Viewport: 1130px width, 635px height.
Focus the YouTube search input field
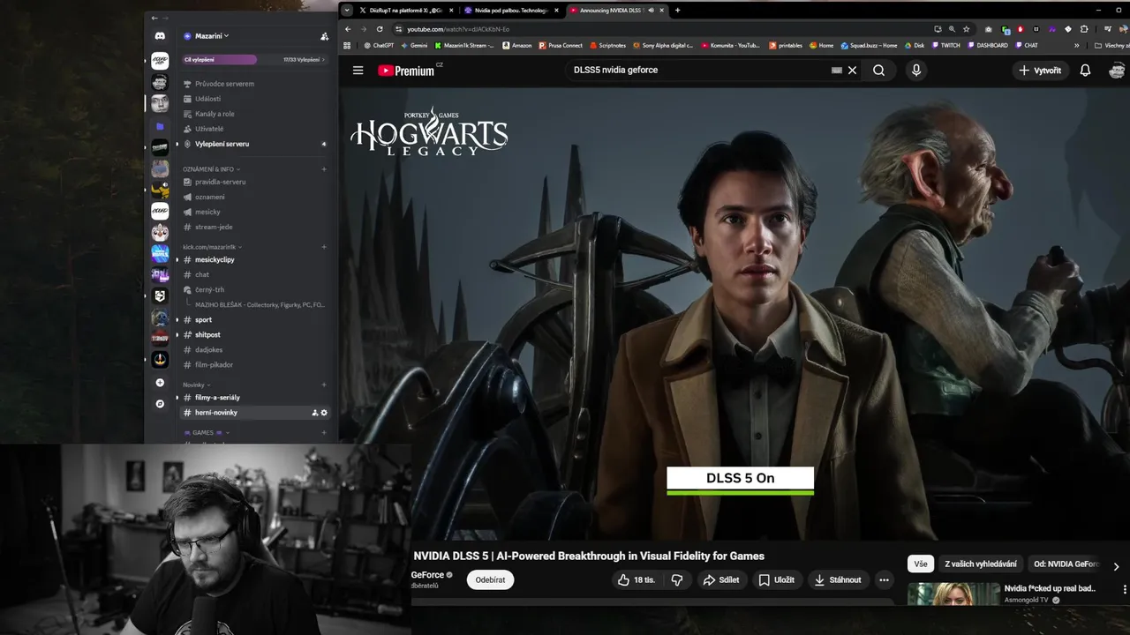697,71
